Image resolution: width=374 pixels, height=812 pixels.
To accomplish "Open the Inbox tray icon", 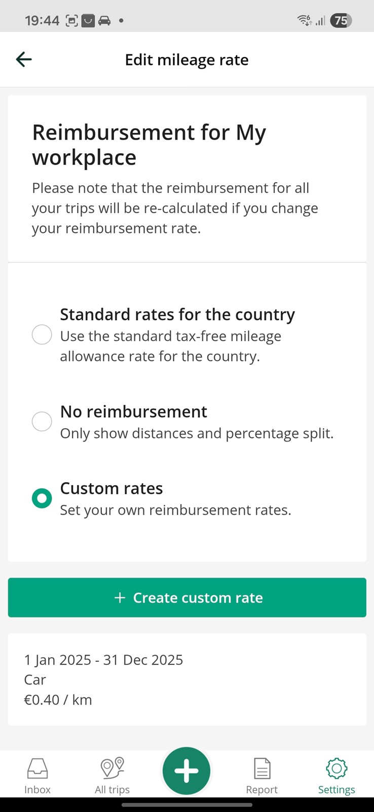I will coord(38,768).
